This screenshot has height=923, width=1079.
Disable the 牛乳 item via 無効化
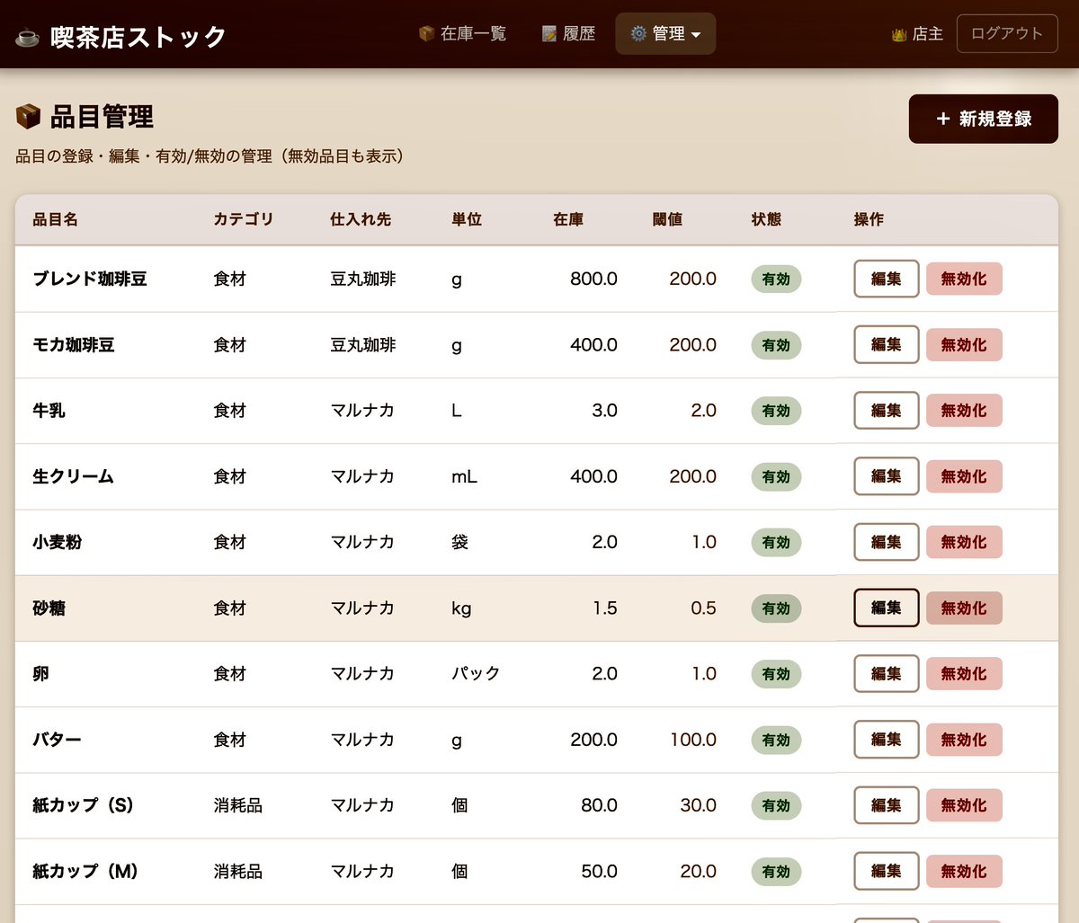click(x=964, y=411)
